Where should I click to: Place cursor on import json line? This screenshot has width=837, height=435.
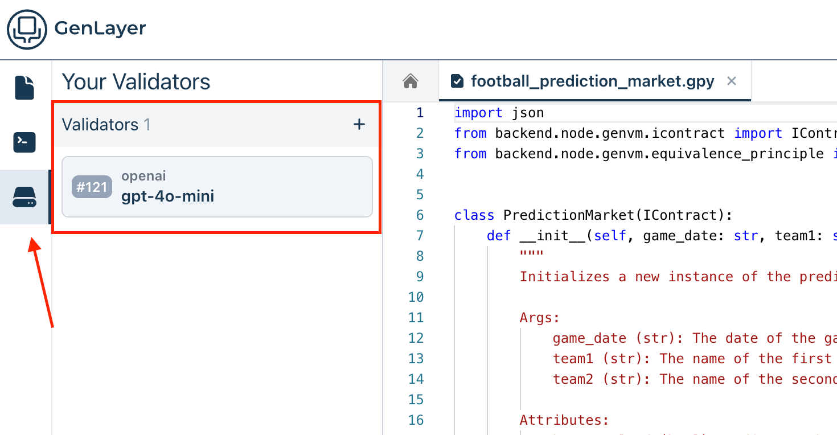499,113
